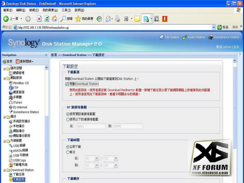This screenshot has height=183, width=244.
Task: Click the red download arrow toolbar icon
Action: (x=165, y=19)
